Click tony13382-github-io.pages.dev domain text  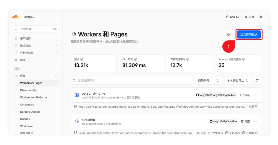(x=101, y=98)
